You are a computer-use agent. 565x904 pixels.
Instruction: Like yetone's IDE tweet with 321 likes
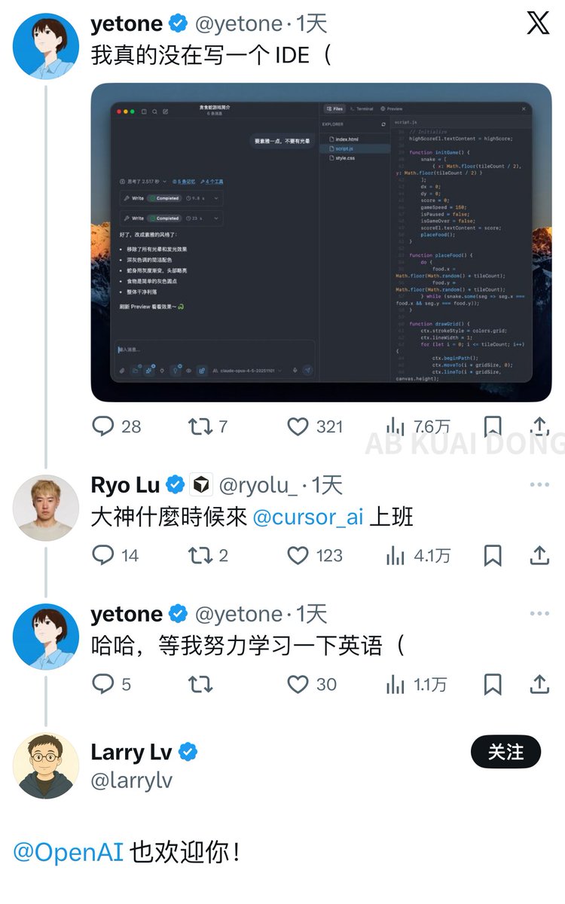pos(298,427)
